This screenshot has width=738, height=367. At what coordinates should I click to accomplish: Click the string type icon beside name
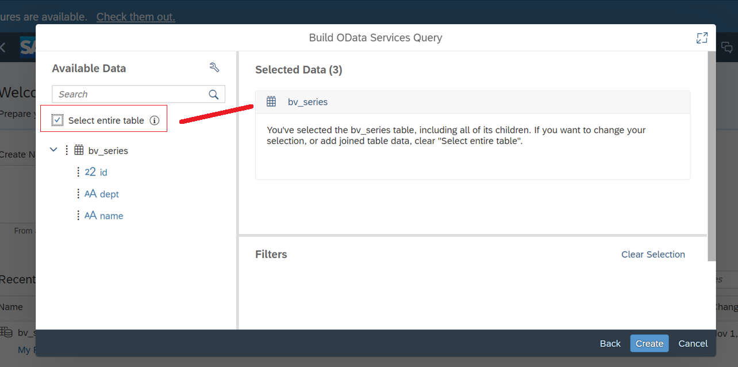90,216
